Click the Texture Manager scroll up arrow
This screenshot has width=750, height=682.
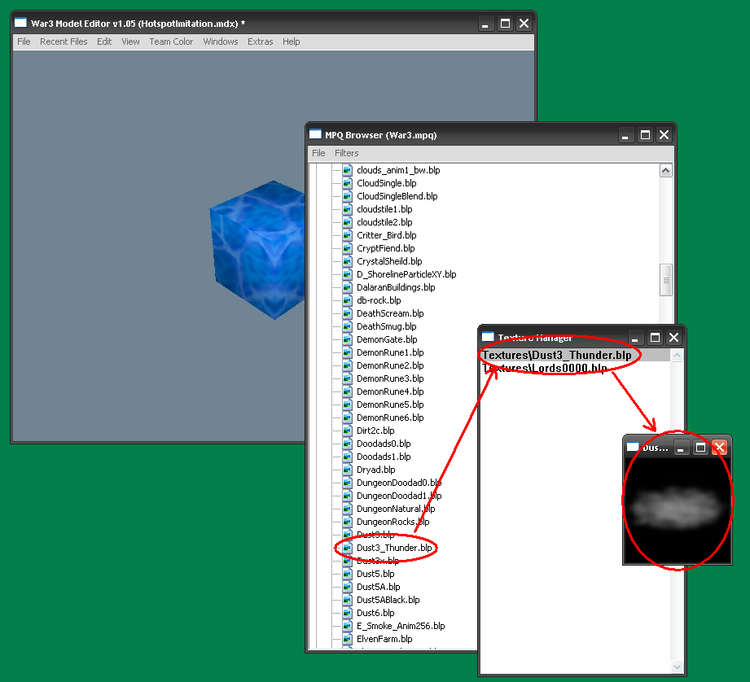point(677,355)
